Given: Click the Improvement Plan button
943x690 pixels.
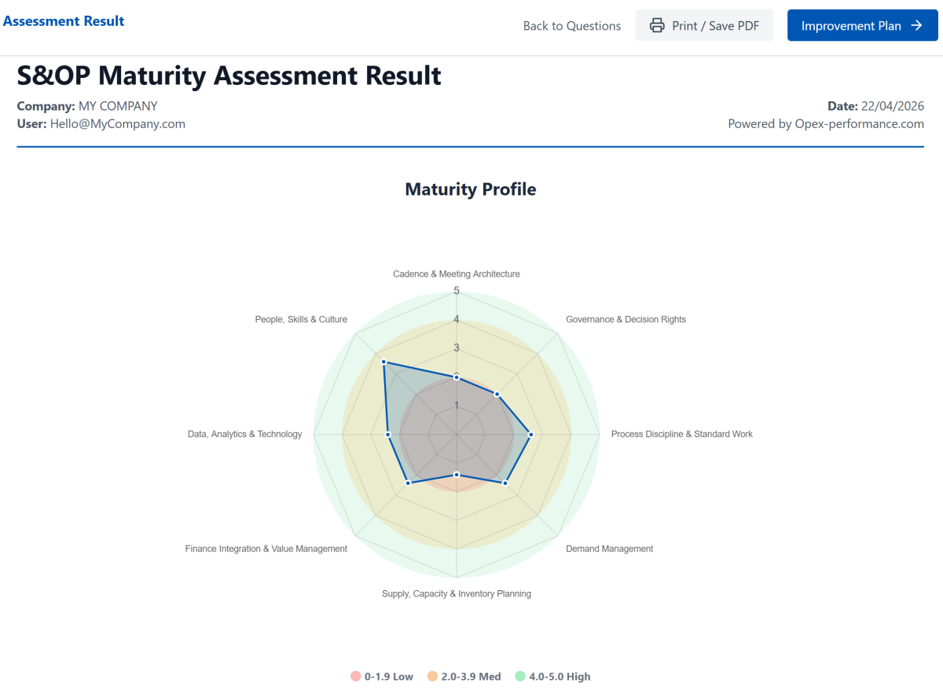Looking at the screenshot, I should pos(862,25).
